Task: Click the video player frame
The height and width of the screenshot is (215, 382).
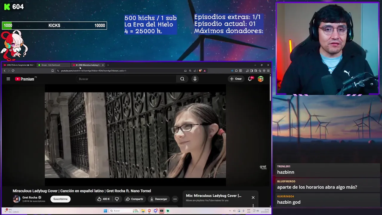Action: pyautogui.click(x=135, y=135)
